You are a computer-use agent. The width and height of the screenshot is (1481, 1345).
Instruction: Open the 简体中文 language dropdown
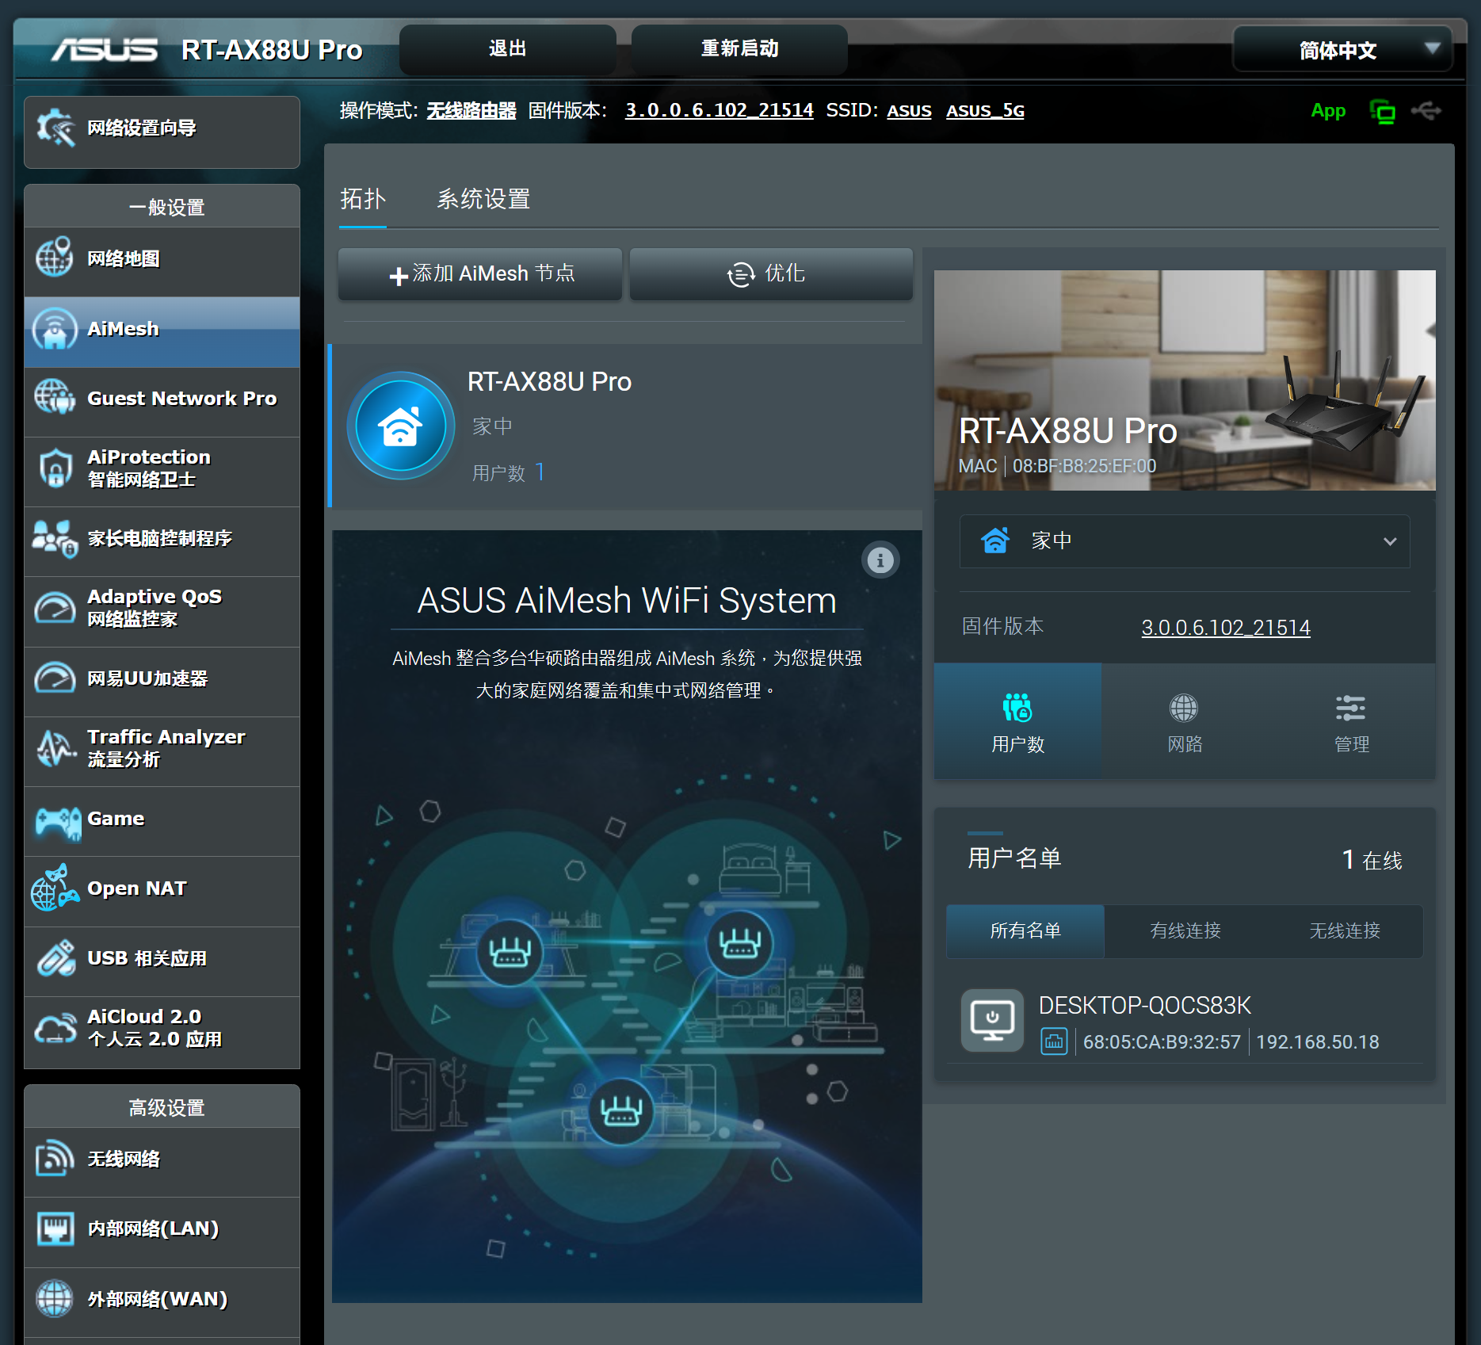coord(1342,50)
